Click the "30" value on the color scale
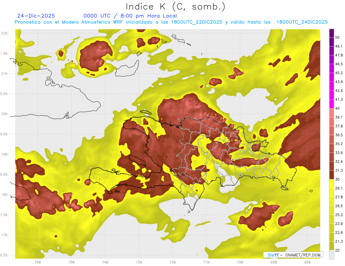This screenshot has width=345, height=266. (338, 179)
